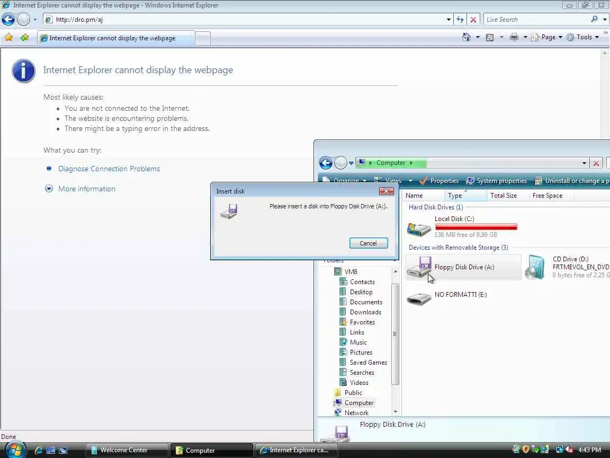The width and height of the screenshot is (610, 458).
Task: Select the 'Internet Explorer cannot display the webpage' tab
Action: 116,38
